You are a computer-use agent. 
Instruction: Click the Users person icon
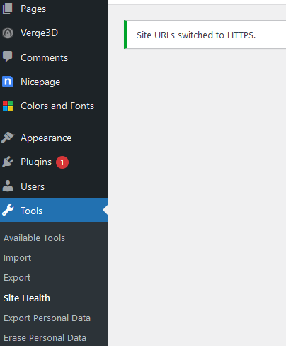coord(8,186)
